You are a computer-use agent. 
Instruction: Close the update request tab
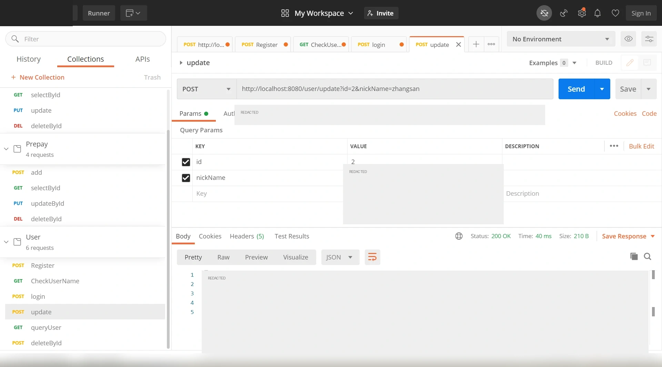[x=458, y=44]
